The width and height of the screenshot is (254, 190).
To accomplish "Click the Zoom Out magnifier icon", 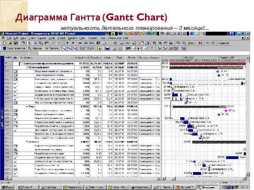I will [160, 43].
